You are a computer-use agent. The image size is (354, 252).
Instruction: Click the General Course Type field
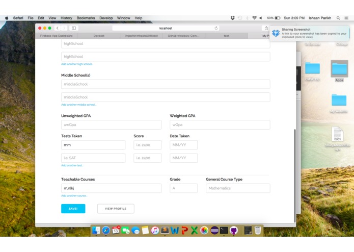238,188
